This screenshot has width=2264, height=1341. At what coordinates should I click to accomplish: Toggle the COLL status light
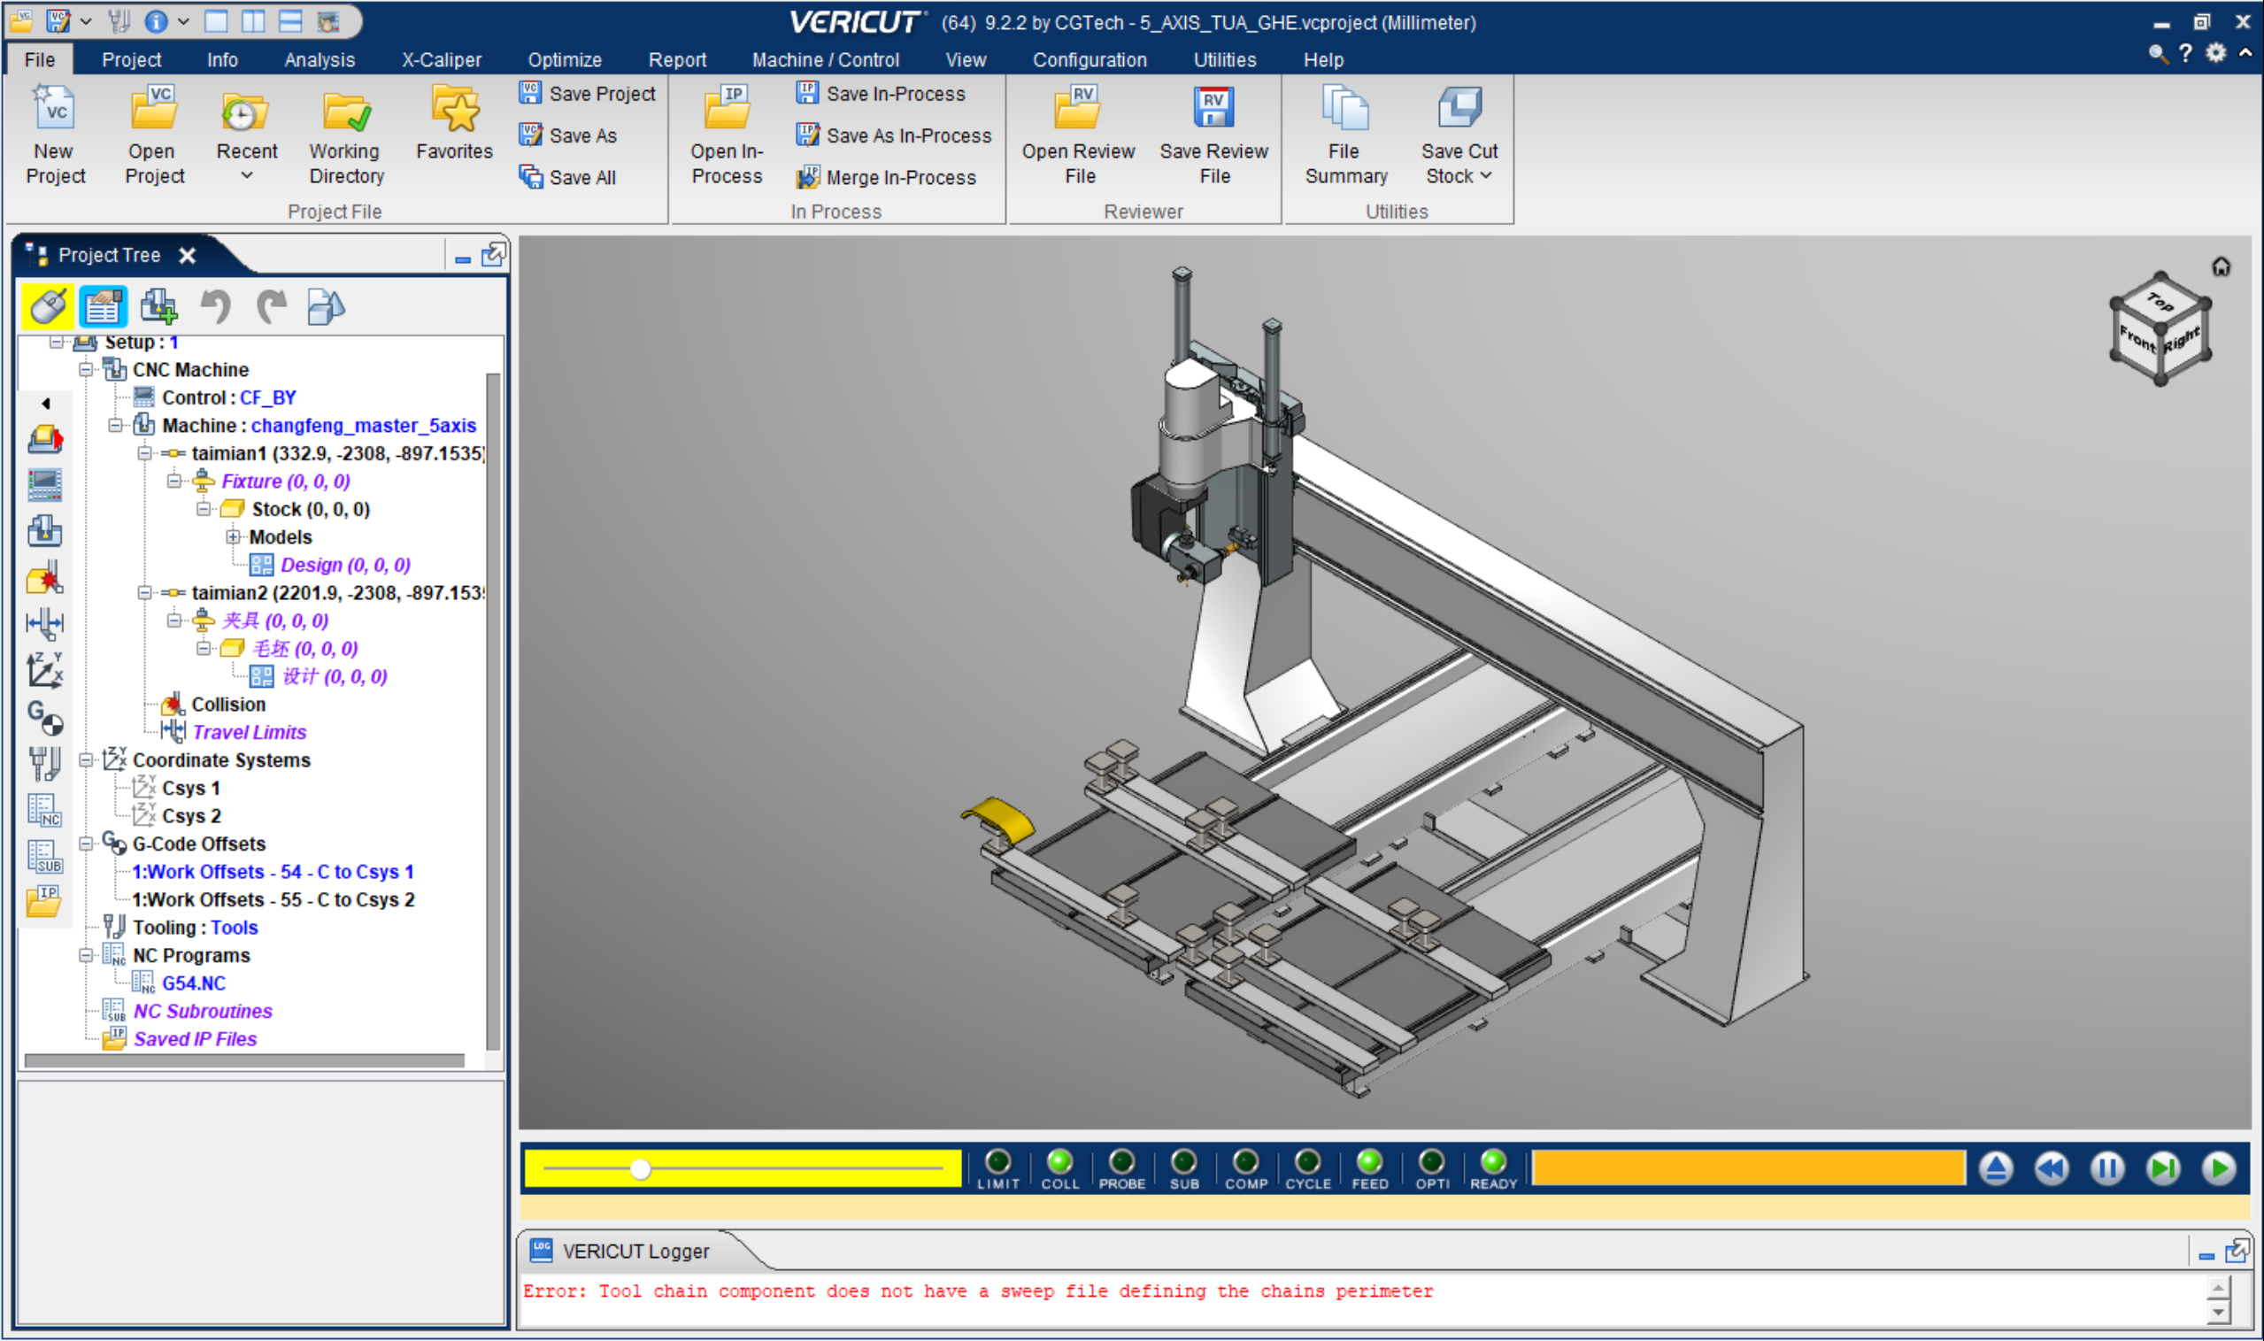point(1059,1162)
